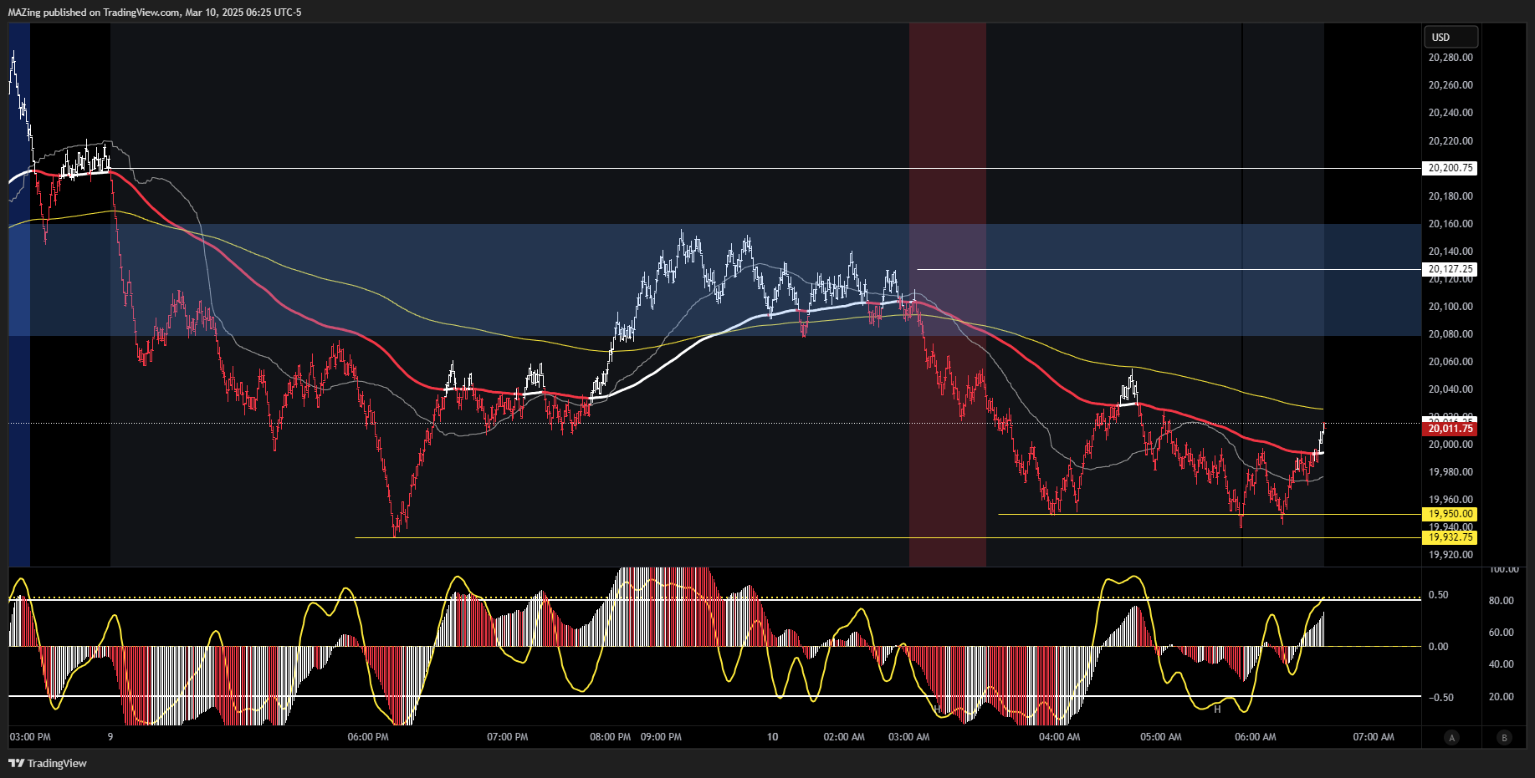Click the yellow dotted 0.50 threshold line in oscillator
Image resolution: width=1535 pixels, height=778 pixels.
(715, 597)
